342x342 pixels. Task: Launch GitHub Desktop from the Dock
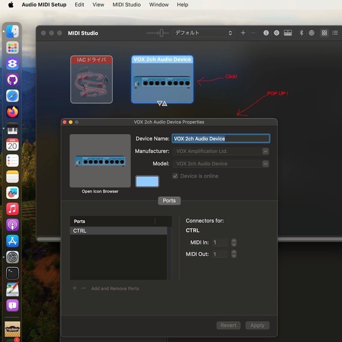12,80
